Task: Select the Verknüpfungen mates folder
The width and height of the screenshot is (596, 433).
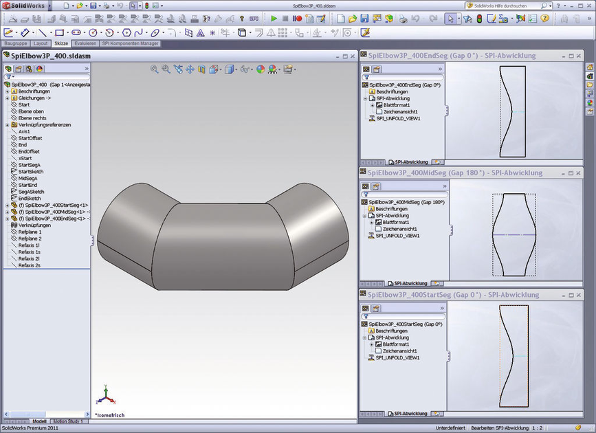Action: coord(34,225)
